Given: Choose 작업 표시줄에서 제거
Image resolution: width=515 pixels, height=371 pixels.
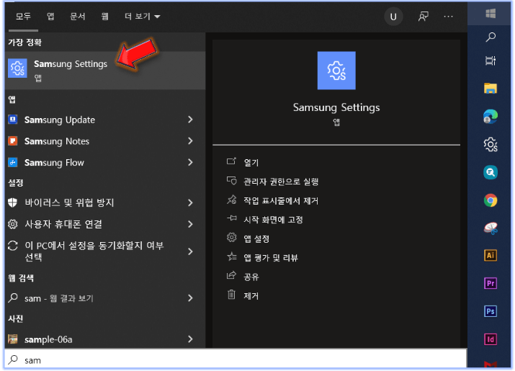Looking at the screenshot, I should pos(281,200).
